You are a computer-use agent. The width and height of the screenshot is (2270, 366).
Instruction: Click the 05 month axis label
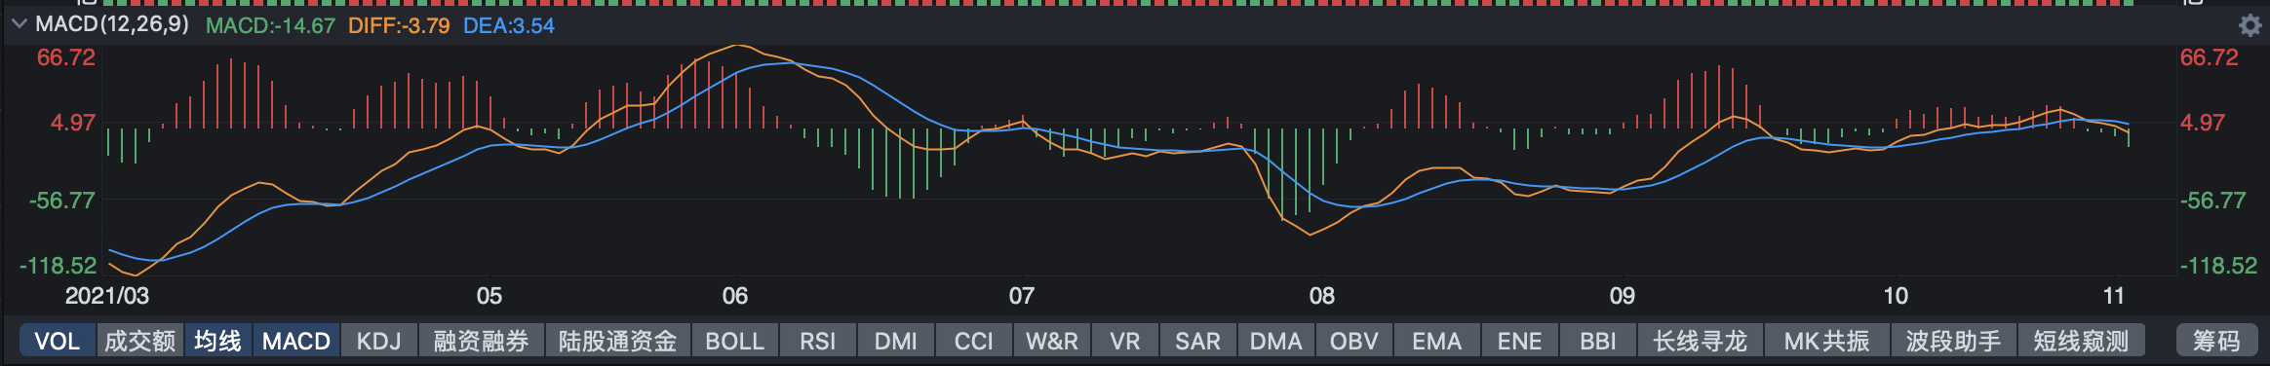(x=489, y=296)
